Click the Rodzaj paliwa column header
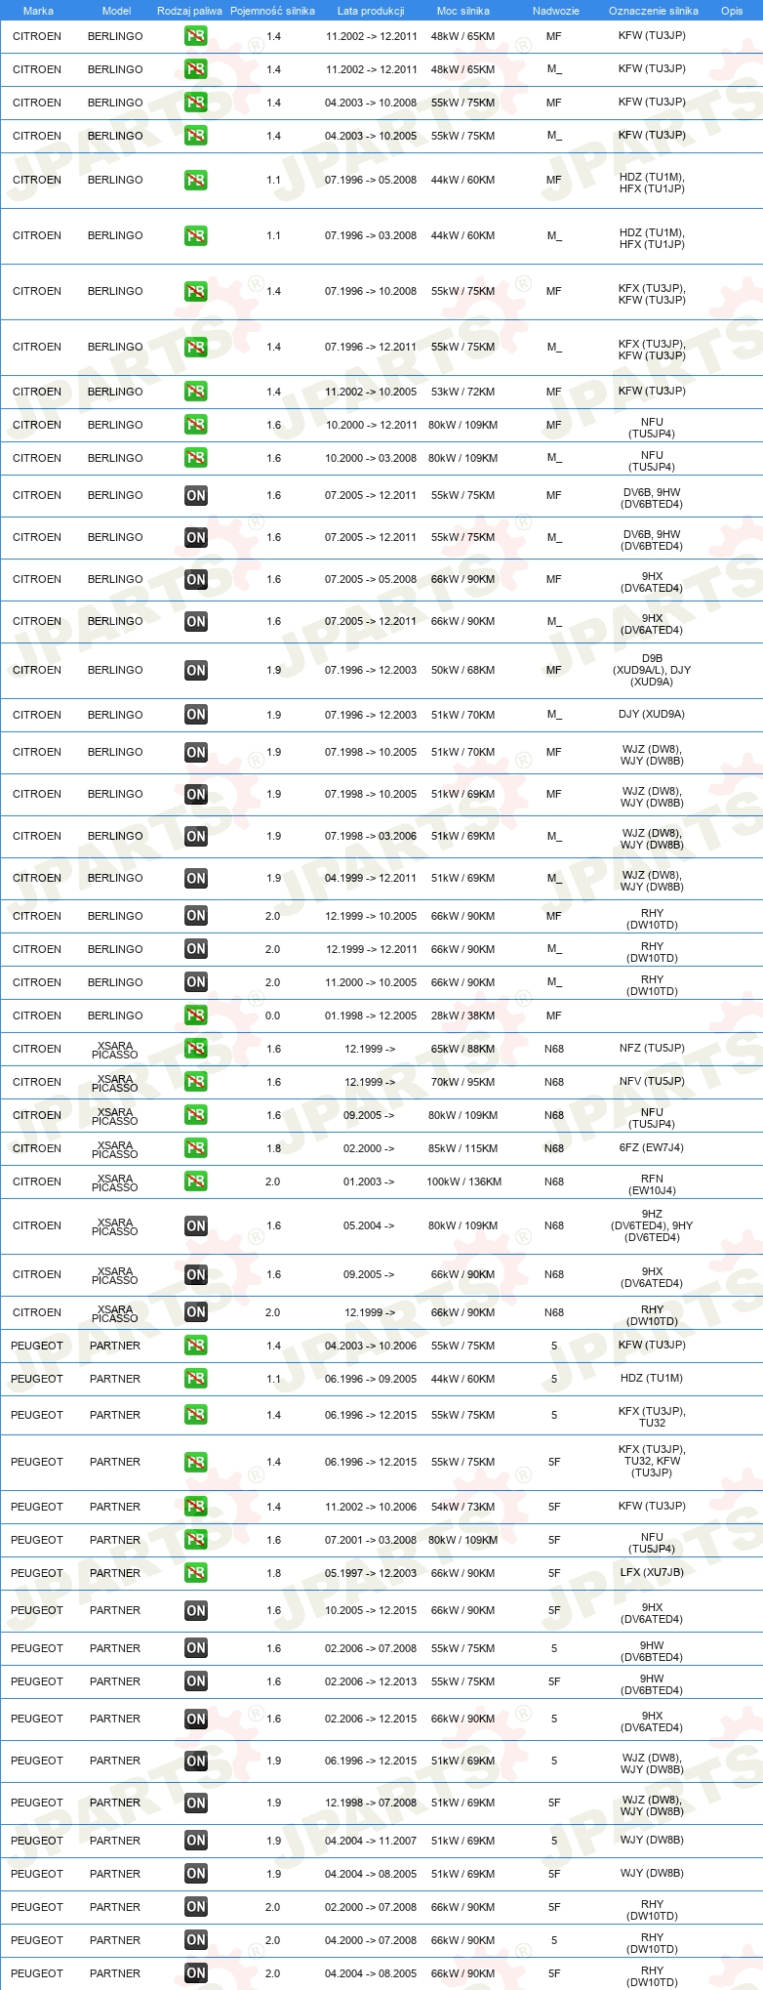 (x=189, y=11)
